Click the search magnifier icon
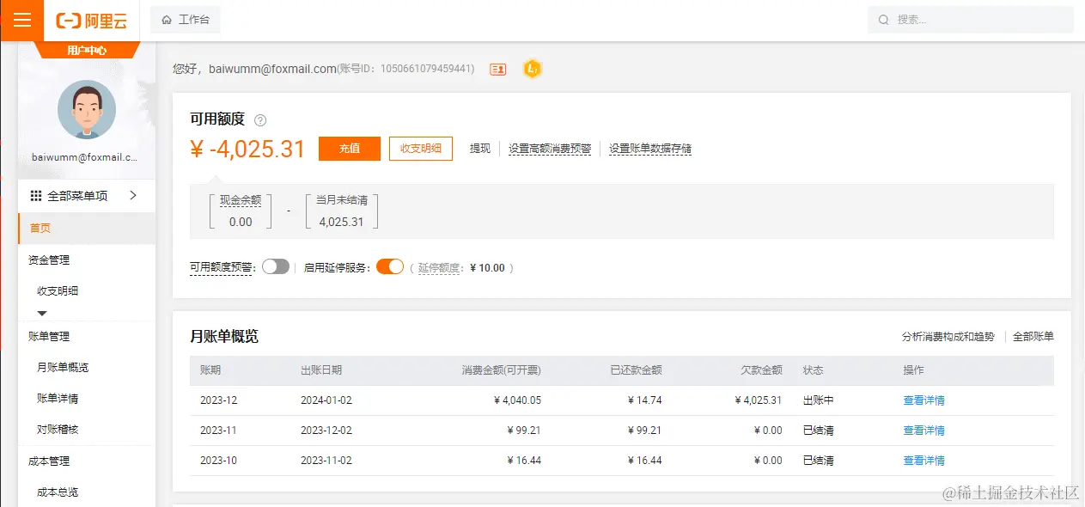The image size is (1085, 507). (x=884, y=20)
